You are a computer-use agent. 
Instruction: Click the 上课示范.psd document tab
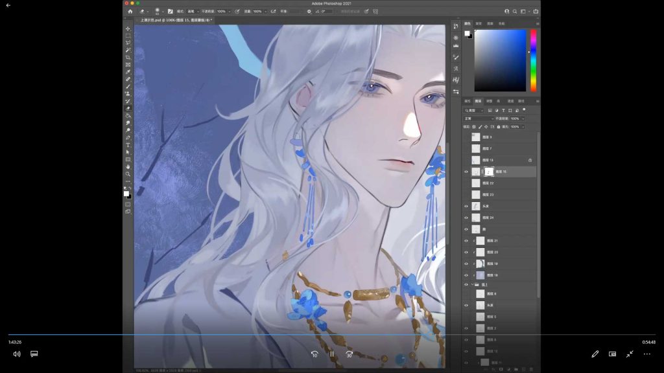175,20
